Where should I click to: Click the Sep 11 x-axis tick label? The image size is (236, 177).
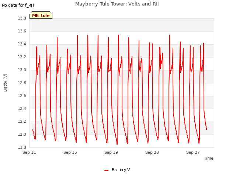click(29, 152)
